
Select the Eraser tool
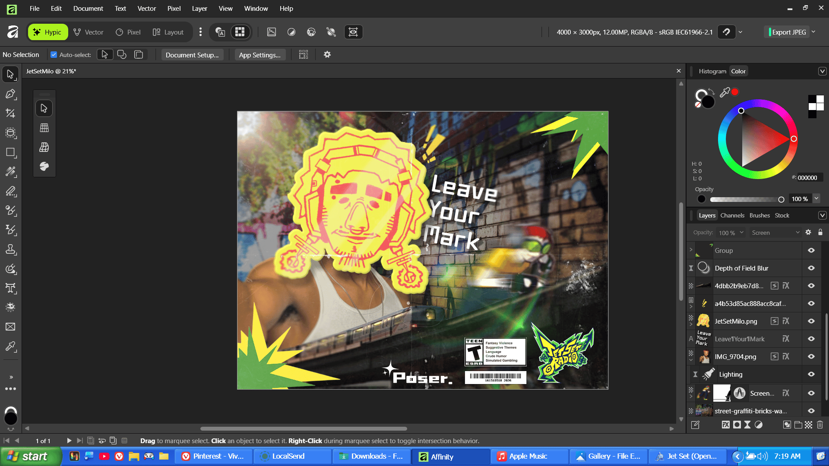10,191
